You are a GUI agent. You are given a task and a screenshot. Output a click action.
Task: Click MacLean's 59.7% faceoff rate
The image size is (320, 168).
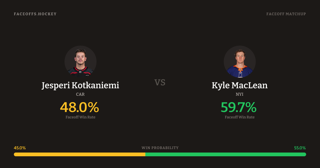click(x=239, y=107)
